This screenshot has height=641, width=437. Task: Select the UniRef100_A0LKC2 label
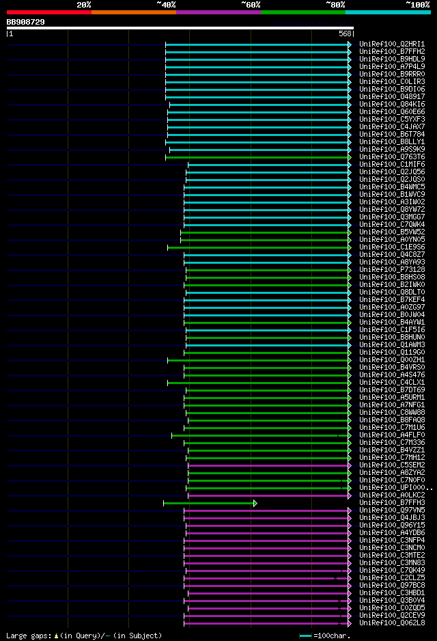pos(392,495)
